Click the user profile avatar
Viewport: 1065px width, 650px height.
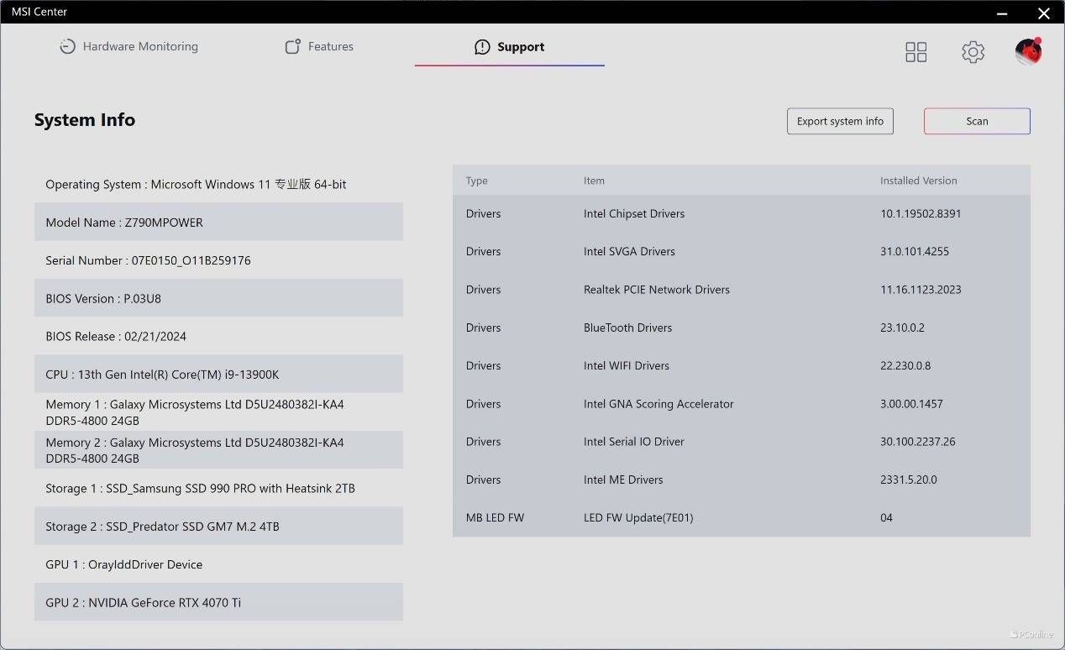point(1028,52)
